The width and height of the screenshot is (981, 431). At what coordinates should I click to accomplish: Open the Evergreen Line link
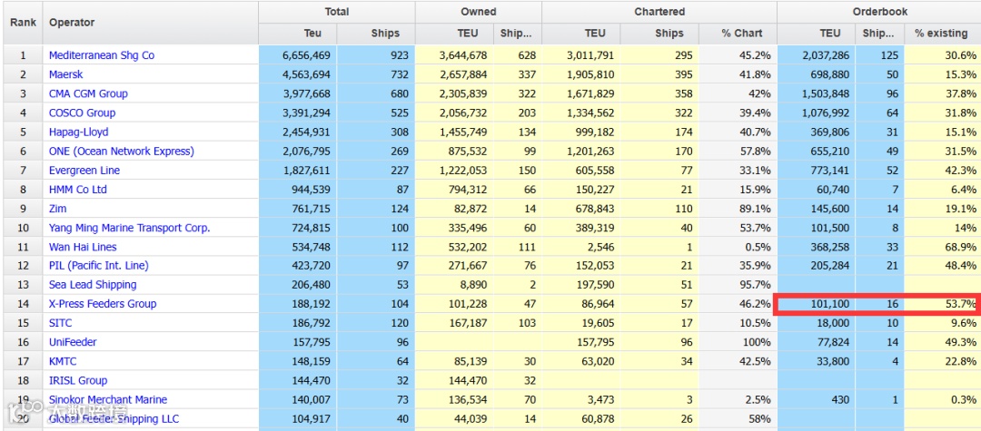[x=84, y=170]
